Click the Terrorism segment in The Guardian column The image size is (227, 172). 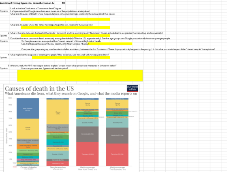[x=117, y=155]
